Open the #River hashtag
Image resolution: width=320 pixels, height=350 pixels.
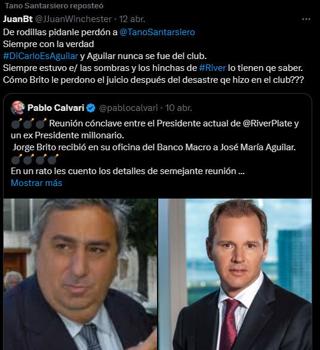[x=213, y=68]
